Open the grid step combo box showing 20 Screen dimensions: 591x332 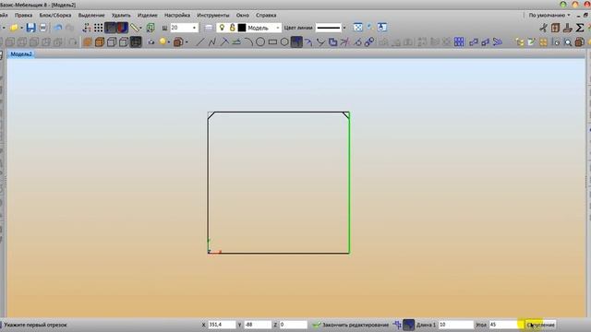[x=184, y=28]
